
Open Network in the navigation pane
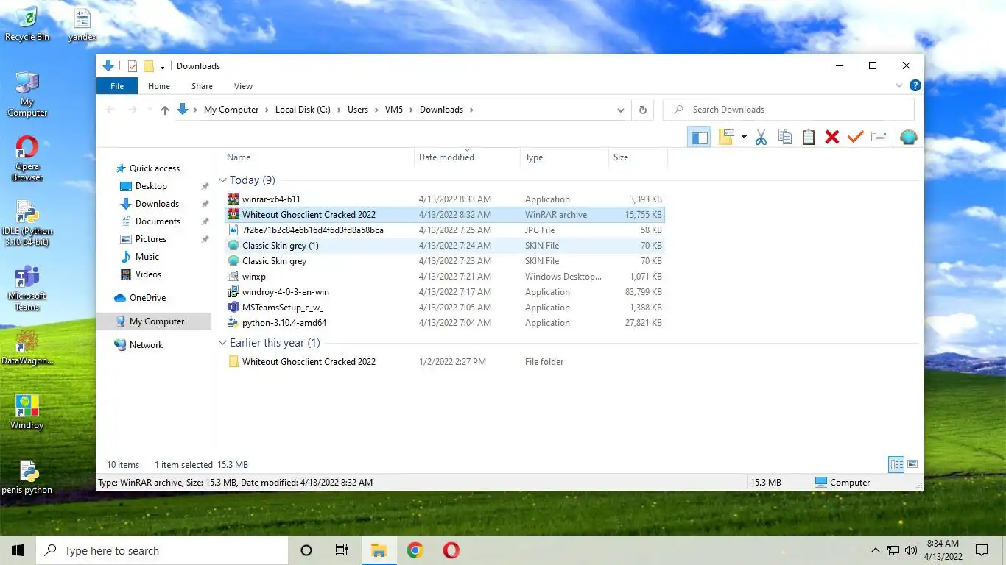[146, 345]
